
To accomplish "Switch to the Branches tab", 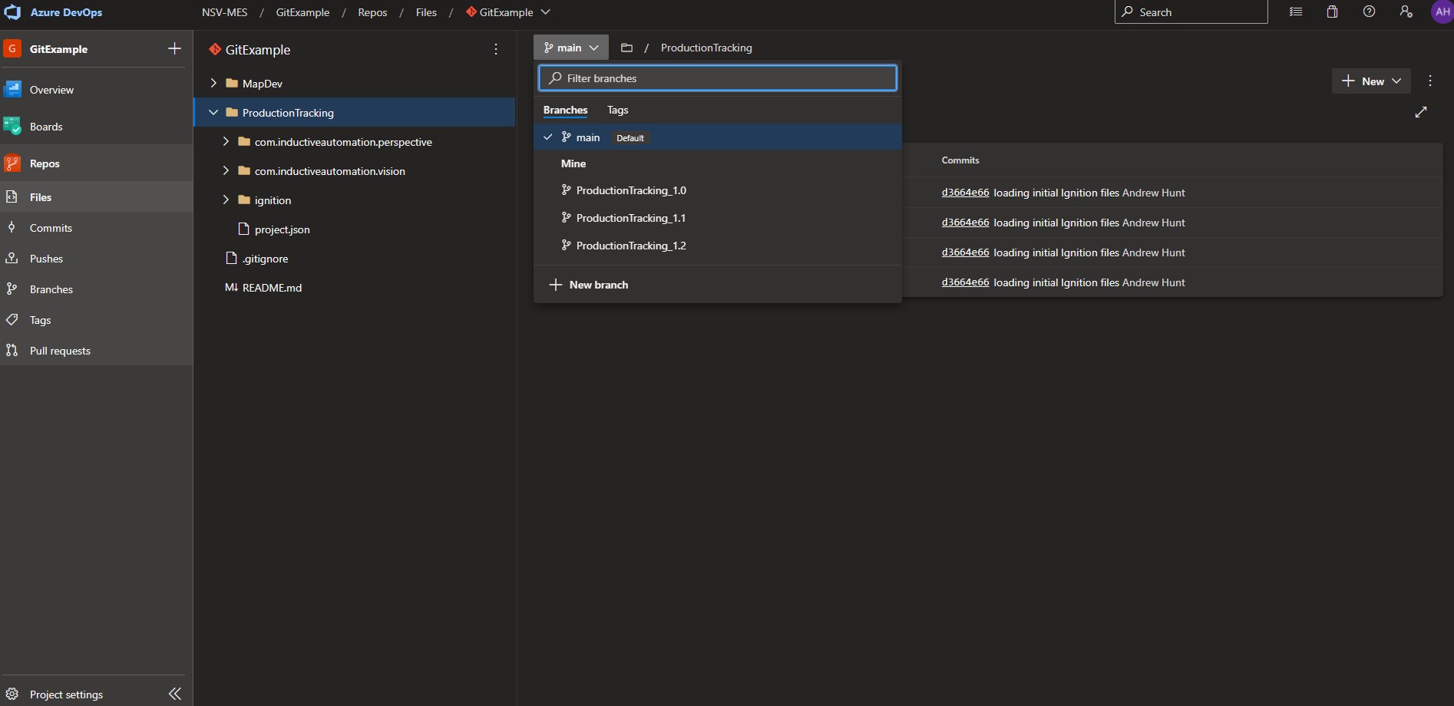I will click(565, 110).
